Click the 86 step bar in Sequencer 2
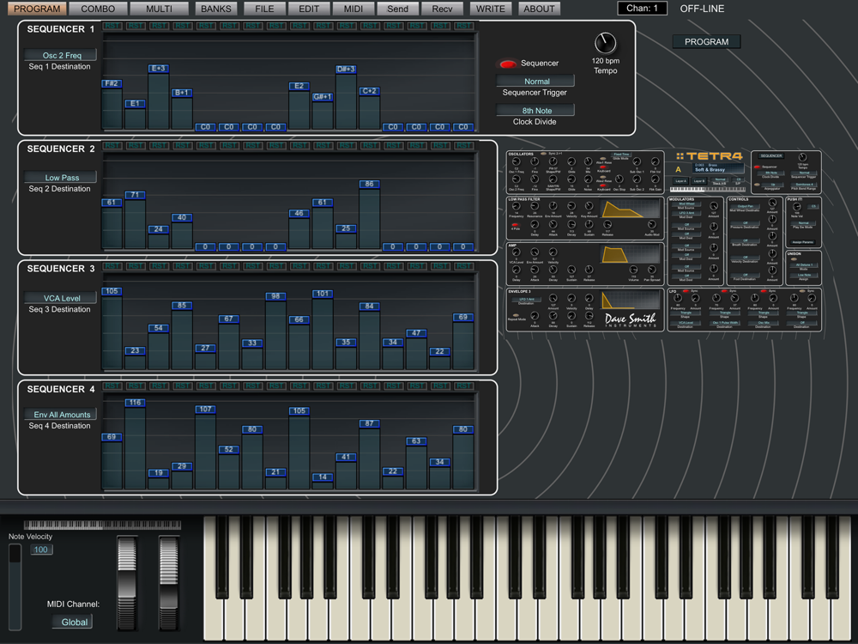The width and height of the screenshot is (858, 644). click(x=369, y=185)
